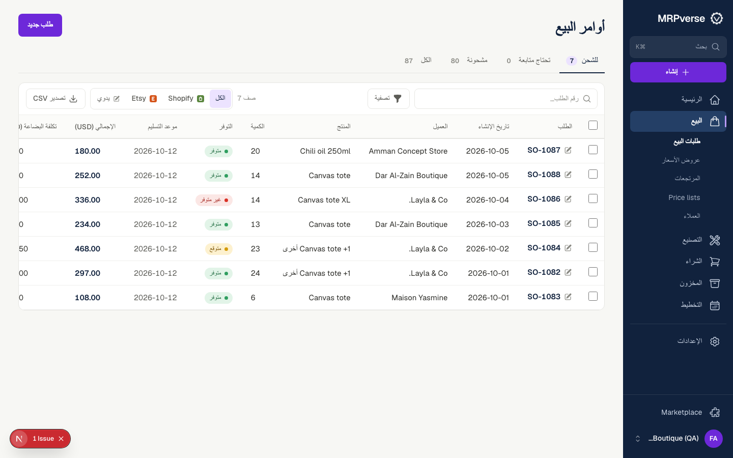Filter orders by Etsy channel
Screen dimensions: 733x458
click(x=144, y=99)
